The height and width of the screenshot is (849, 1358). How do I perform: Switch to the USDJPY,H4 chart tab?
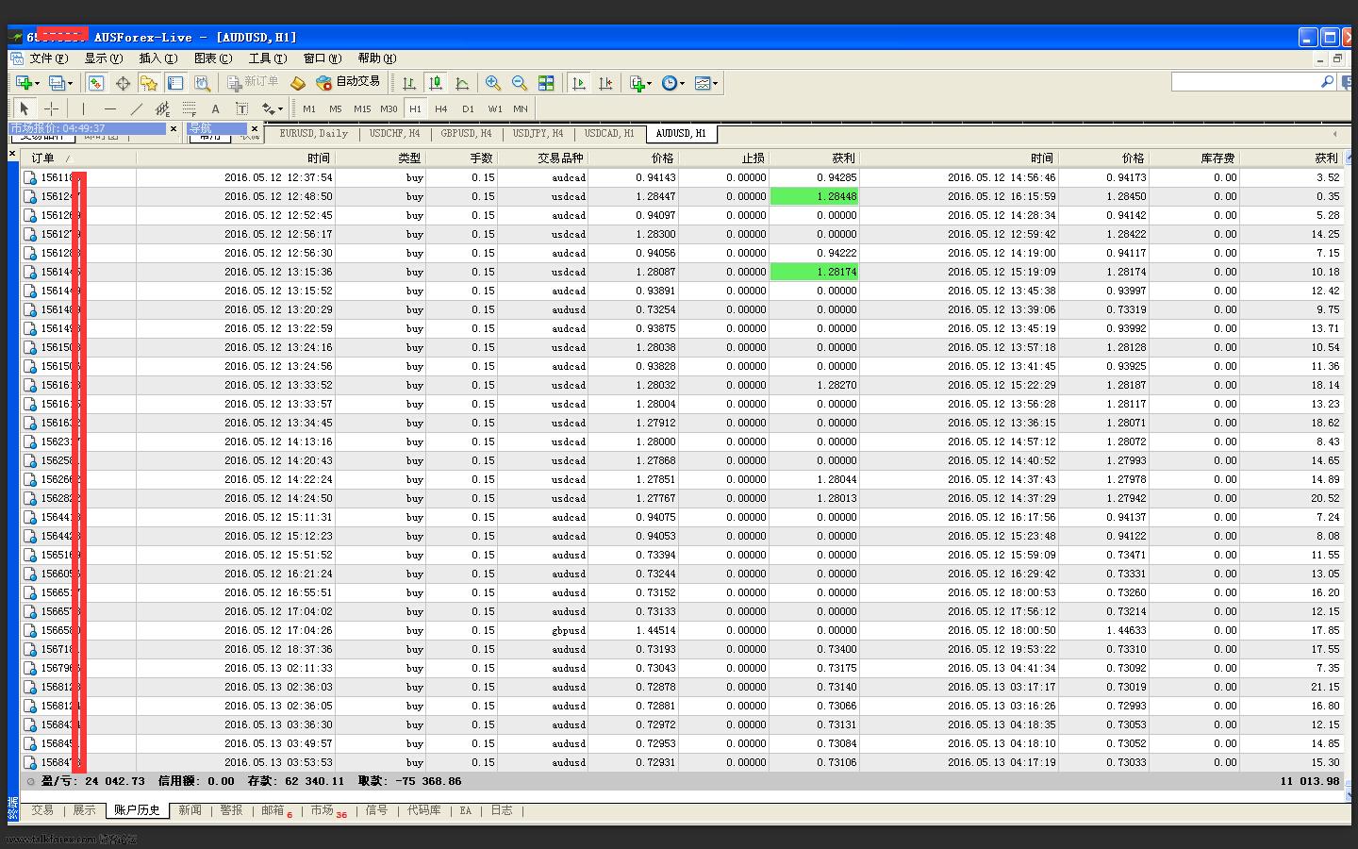[x=538, y=134]
